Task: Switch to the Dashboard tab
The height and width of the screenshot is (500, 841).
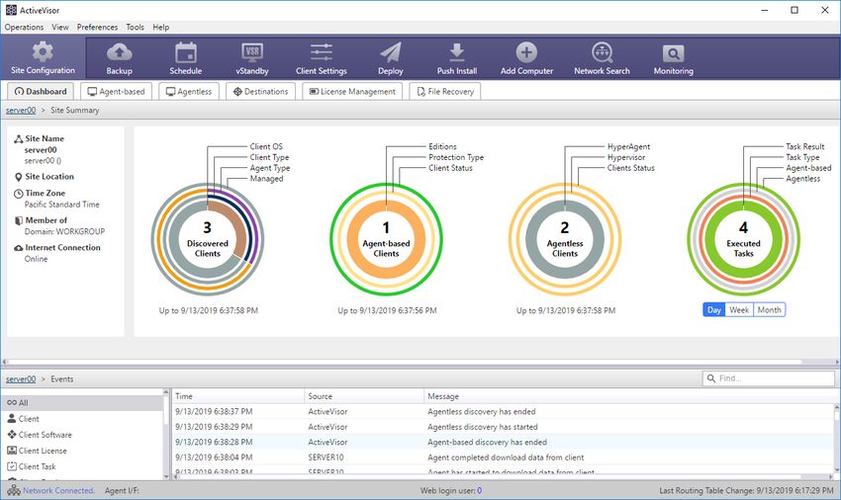Action: coord(41,92)
